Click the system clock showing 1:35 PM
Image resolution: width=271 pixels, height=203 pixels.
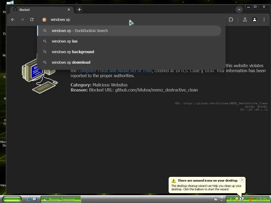[261, 199]
